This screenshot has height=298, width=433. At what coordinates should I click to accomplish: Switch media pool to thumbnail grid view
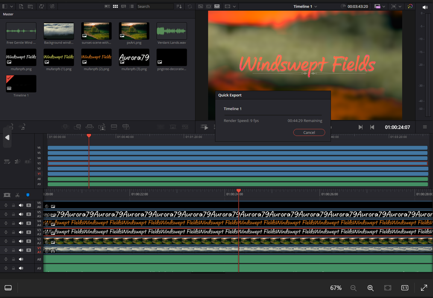tap(115, 6)
